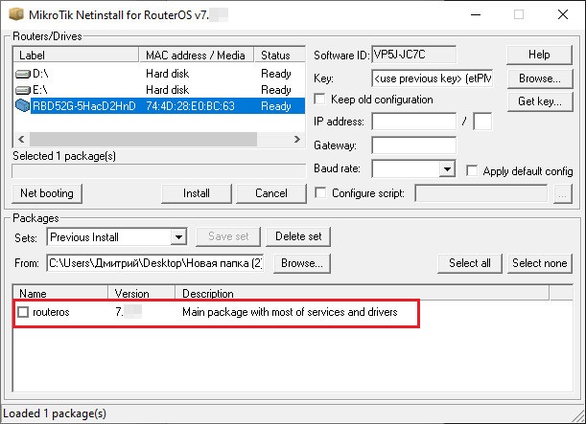Click the Get key... button

pyautogui.click(x=539, y=100)
